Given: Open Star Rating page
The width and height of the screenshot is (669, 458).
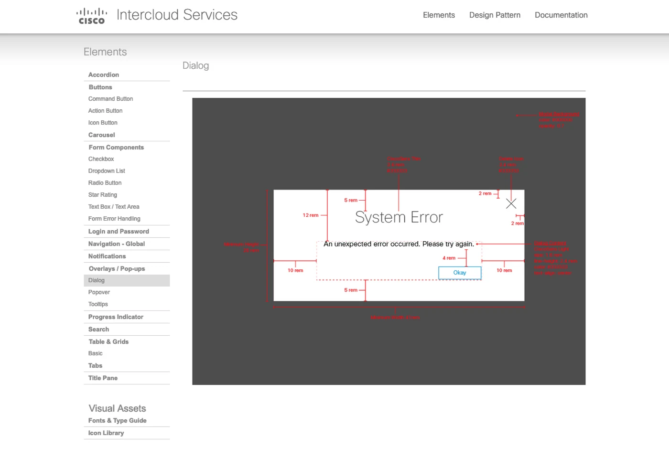Looking at the screenshot, I should pos(102,195).
